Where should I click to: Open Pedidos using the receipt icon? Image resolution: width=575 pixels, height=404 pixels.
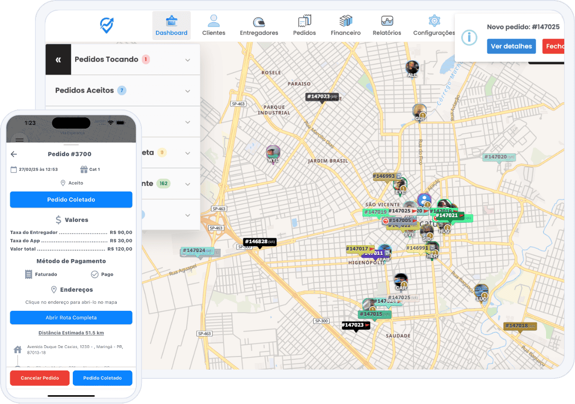(304, 21)
